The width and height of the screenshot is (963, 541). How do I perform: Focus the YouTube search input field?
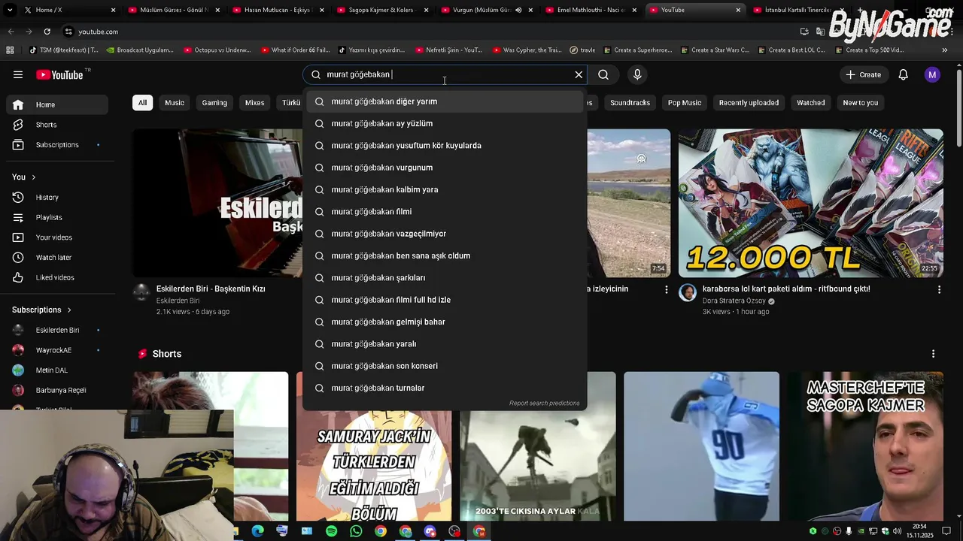click(x=444, y=74)
